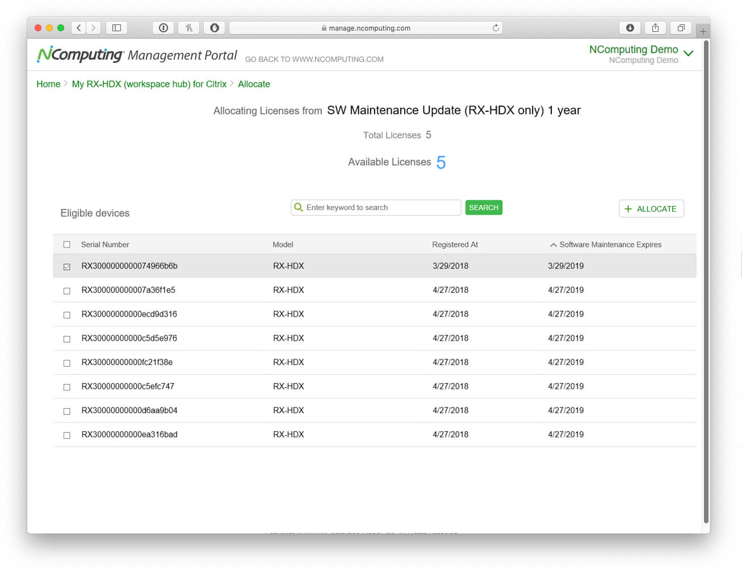Screen dimensions: 742x571
Task: Toggle the select-all devices checkbox
Action: pos(67,245)
